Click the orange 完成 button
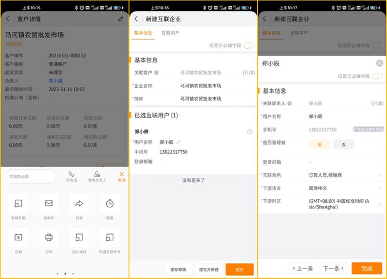Screen dimensions: 387x279 tap(366, 269)
